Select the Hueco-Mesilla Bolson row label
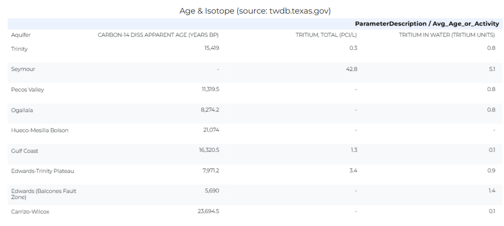This screenshot has width=504, height=226. tap(40, 130)
